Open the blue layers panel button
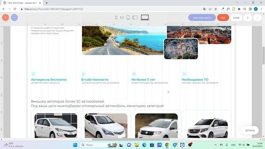The image size is (265, 149). coord(14,17)
